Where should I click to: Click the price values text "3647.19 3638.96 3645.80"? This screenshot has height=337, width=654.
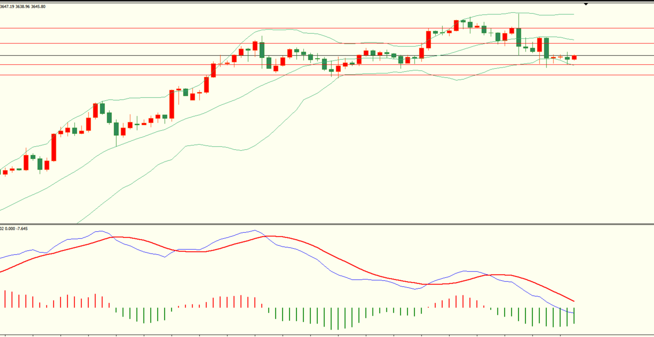pos(23,7)
